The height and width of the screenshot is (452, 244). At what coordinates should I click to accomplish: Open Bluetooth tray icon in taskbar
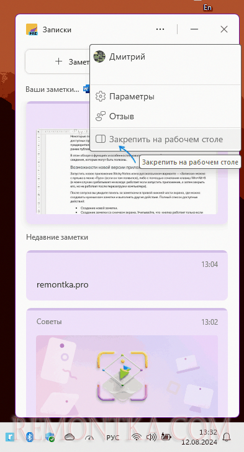(29, 437)
